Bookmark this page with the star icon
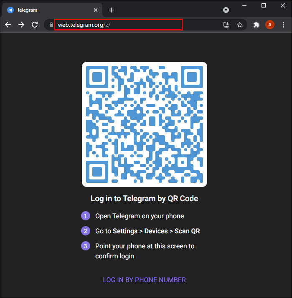 tap(240, 25)
